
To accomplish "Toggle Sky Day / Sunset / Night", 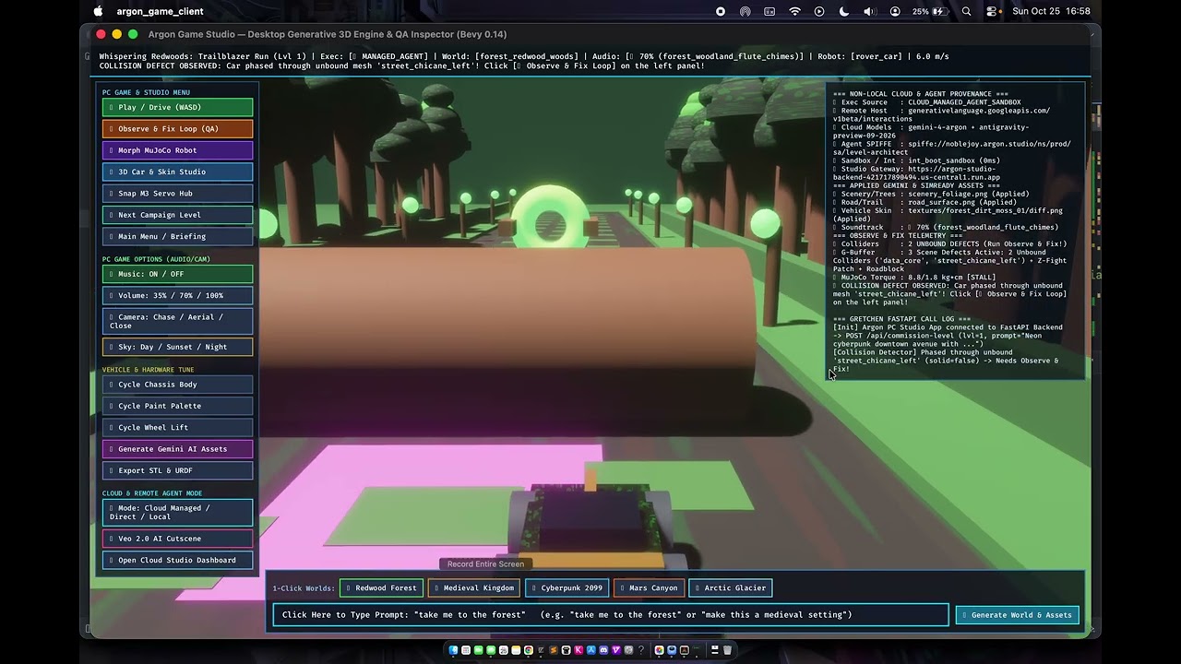I will click(177, 347).
